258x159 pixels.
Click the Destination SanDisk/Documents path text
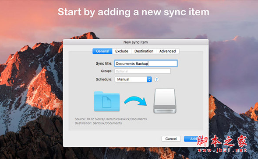pyautogui.click(x=98, y=123)
